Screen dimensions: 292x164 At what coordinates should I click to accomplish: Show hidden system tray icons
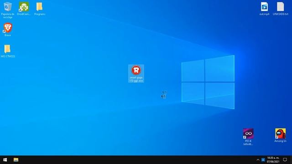coord(258,160)
